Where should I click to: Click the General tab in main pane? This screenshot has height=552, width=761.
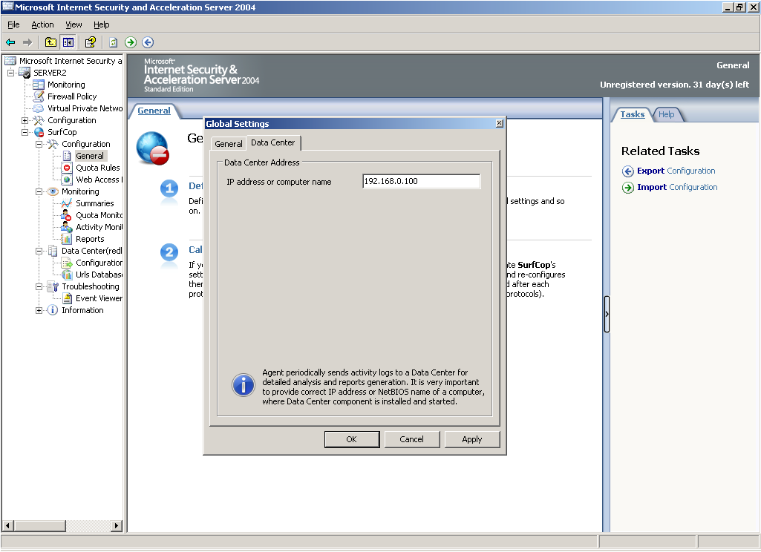[x=154, y=111]
